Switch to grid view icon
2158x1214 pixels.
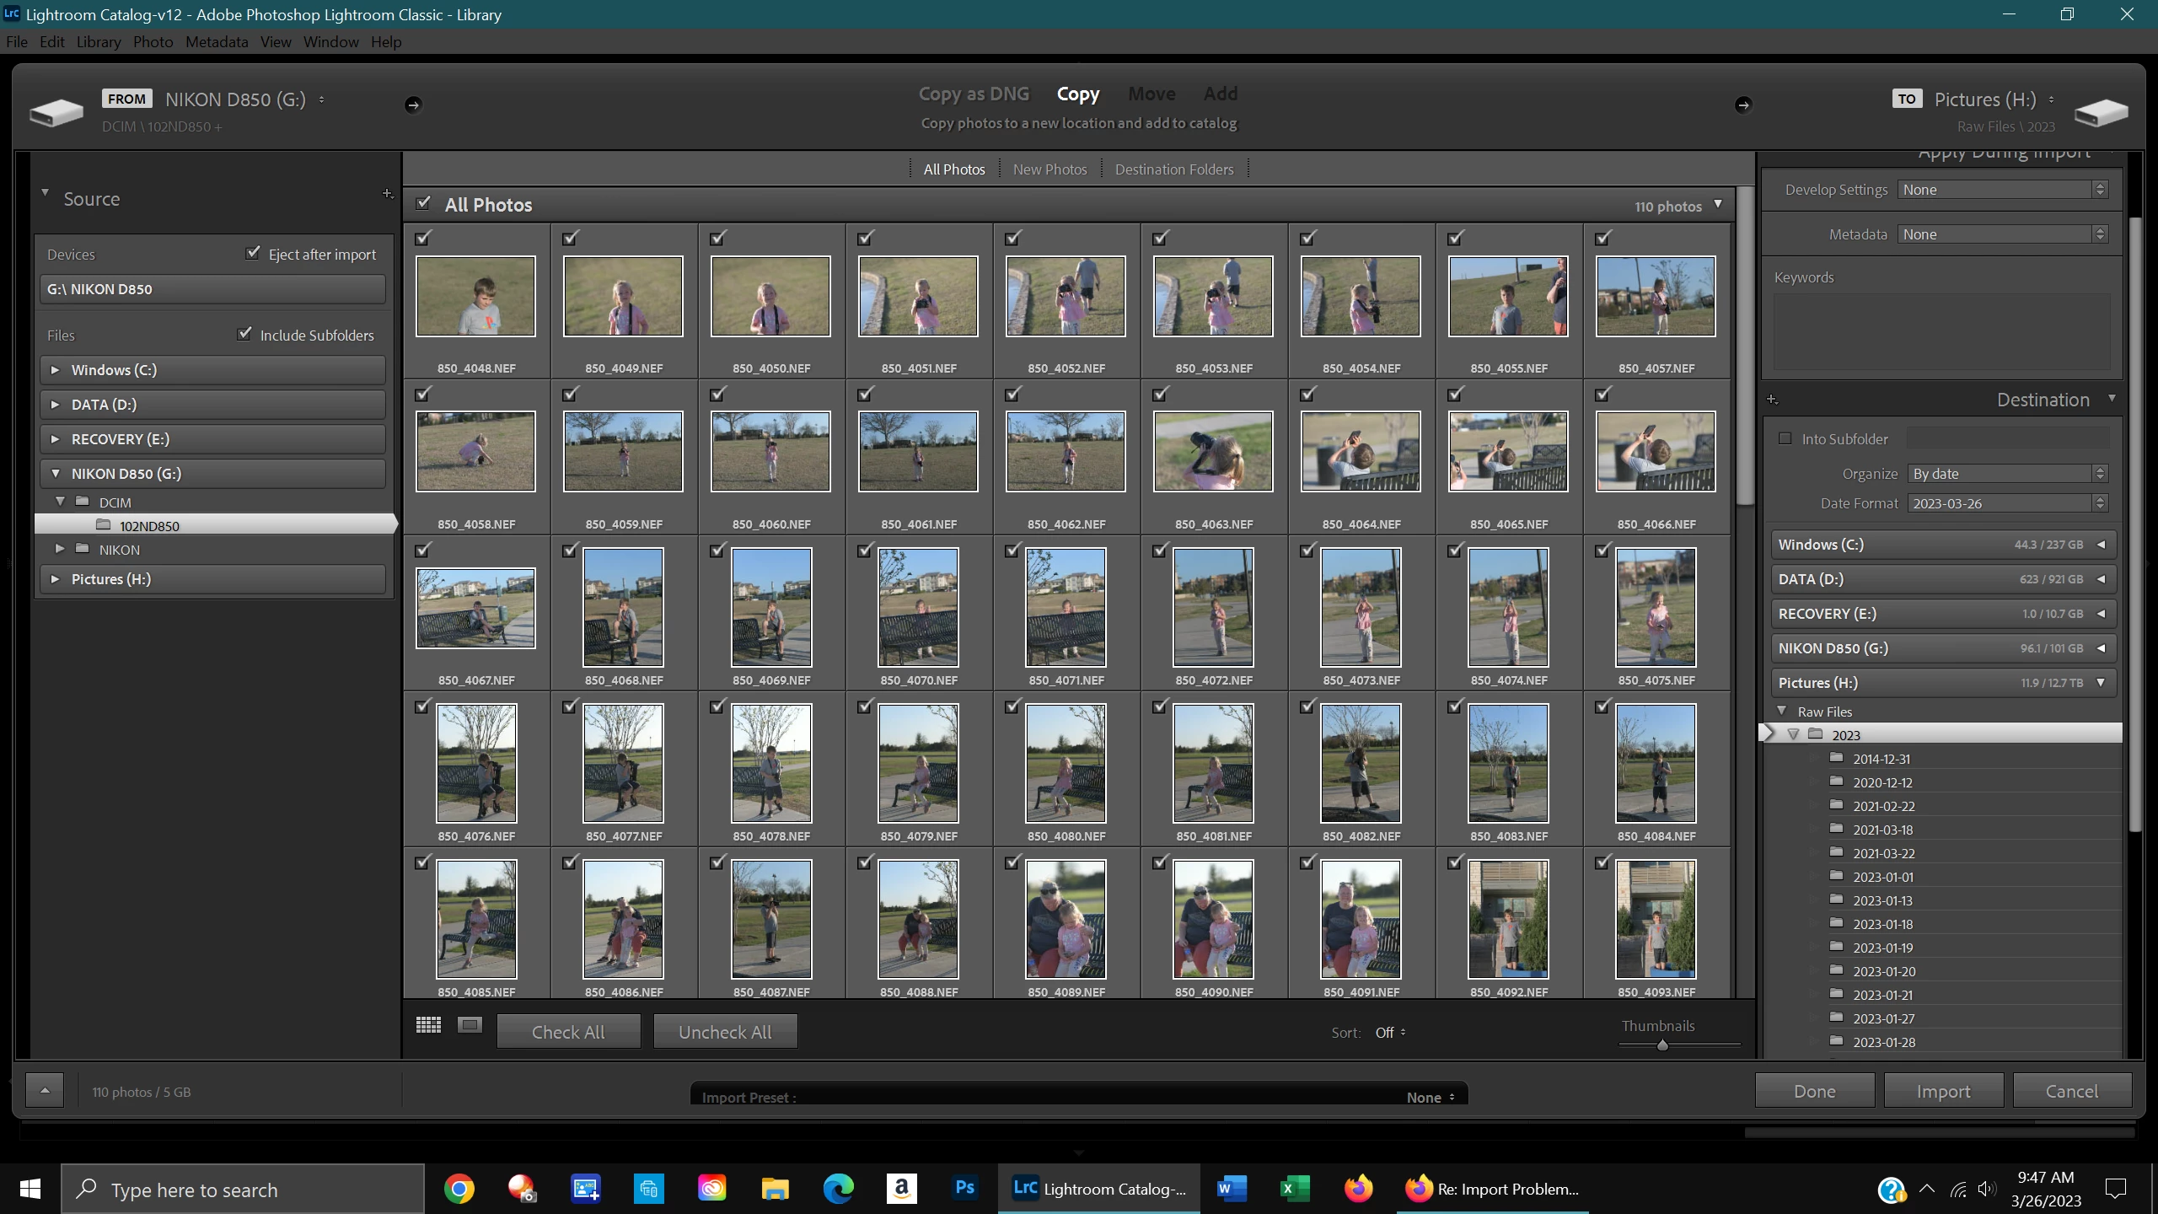pyautogui.click(x=428, y=1024)
